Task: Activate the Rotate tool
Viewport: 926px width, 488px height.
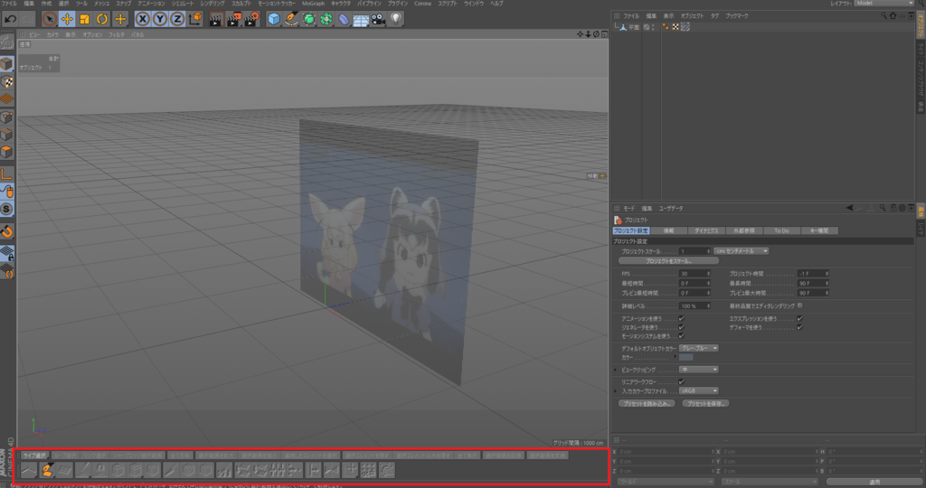Action: pos(102,19)
